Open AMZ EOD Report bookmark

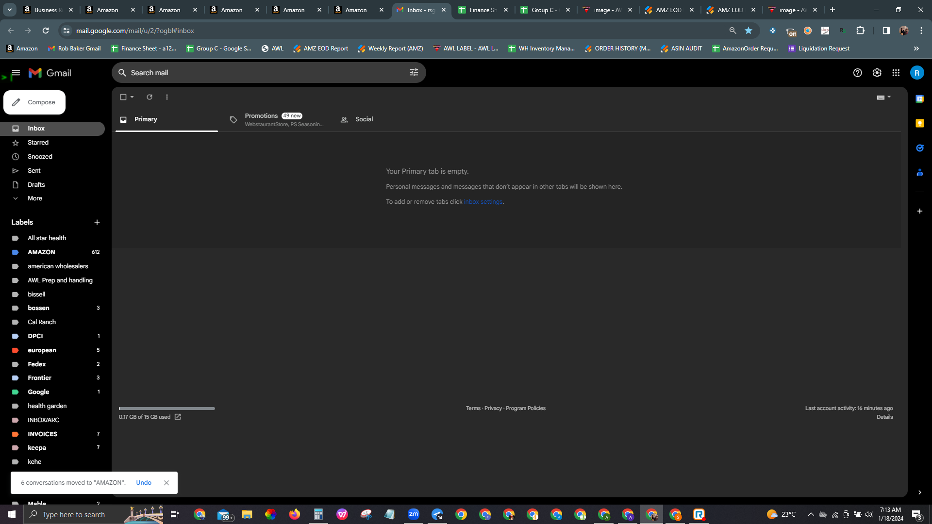[321, 49]
